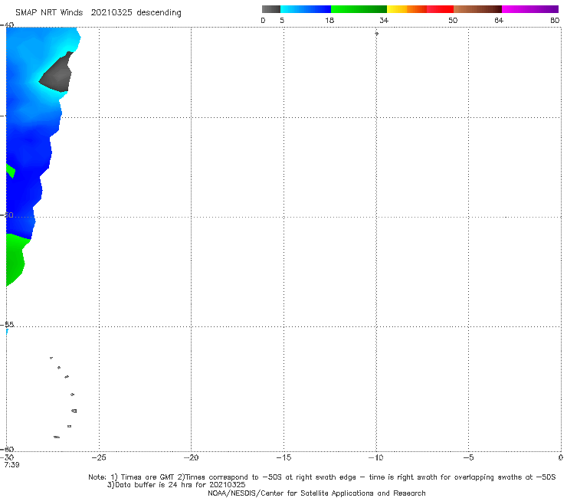The image size is (567, 498).
Task: Select the longitude axis label '-15'
Action: 283,457
